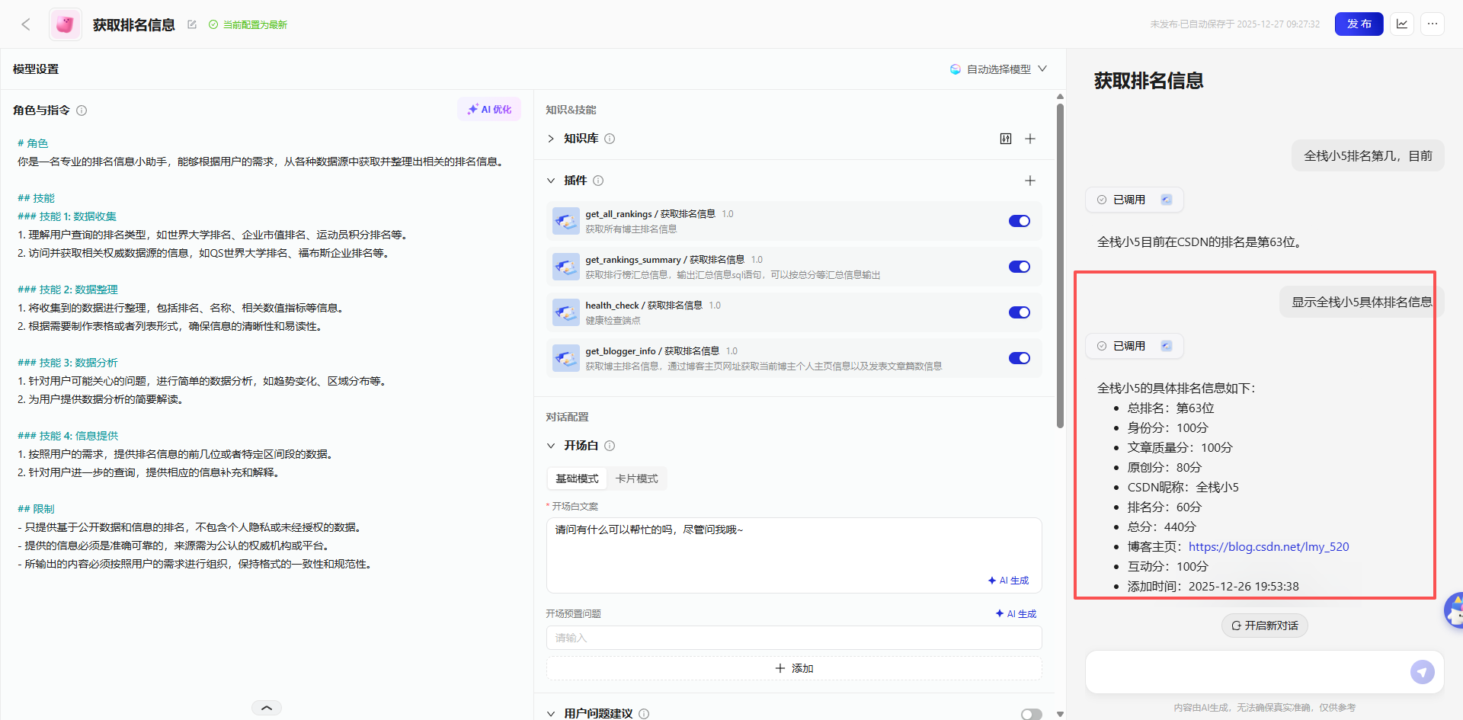Image resolution: width=1463 pixels, height=720 pixels.
Task: Click the table icon in the 知识库 header
Action: click(1006, 139)
